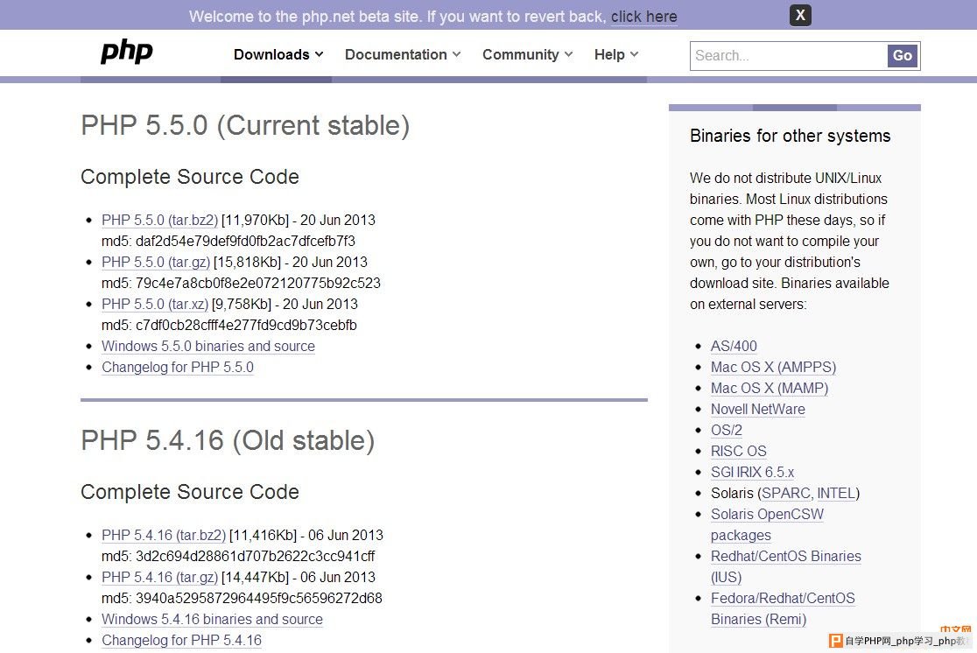View Changelog for PHP 5.5.0
The width and height of the screenshot is (977, 653).
[x=178, y=368]
